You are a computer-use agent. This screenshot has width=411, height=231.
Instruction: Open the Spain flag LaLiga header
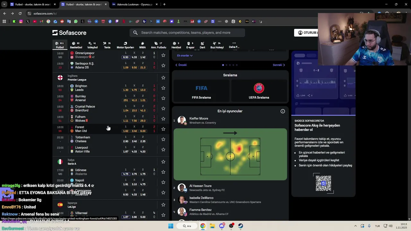point(60,205)
